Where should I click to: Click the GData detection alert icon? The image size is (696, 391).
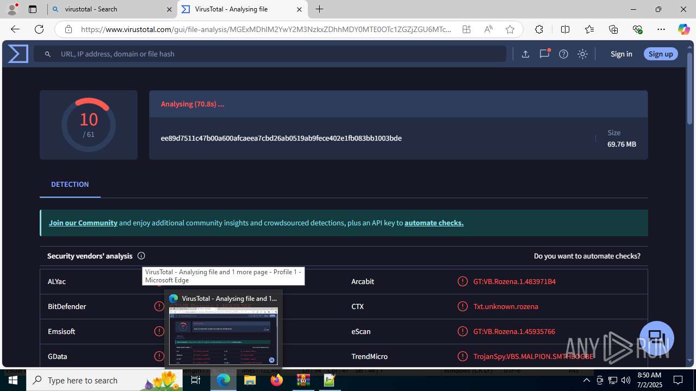tap(159, 356)
